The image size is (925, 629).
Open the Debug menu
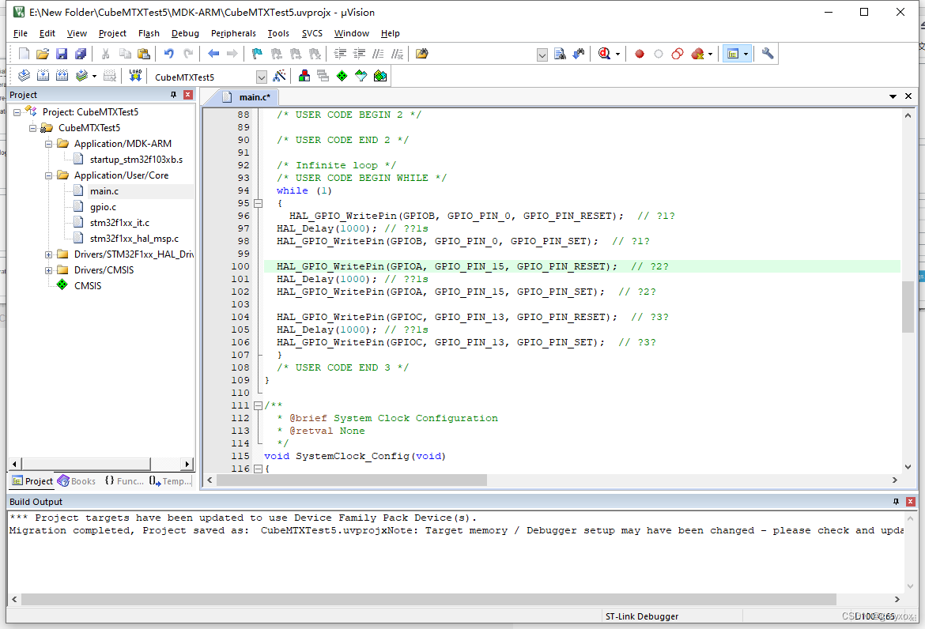(x=185, y=34)
